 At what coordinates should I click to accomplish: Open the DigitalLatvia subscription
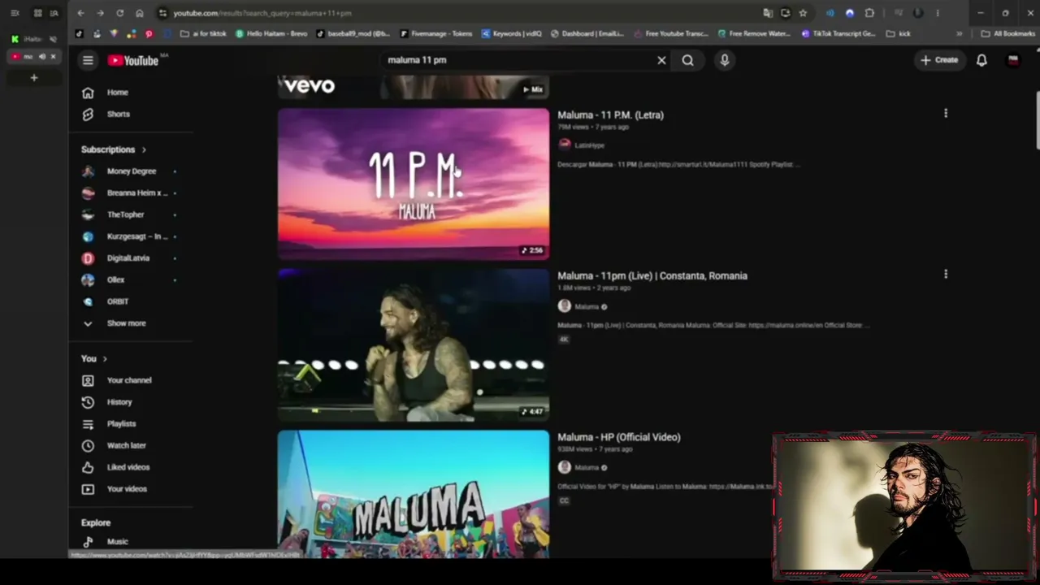(130, 258)
